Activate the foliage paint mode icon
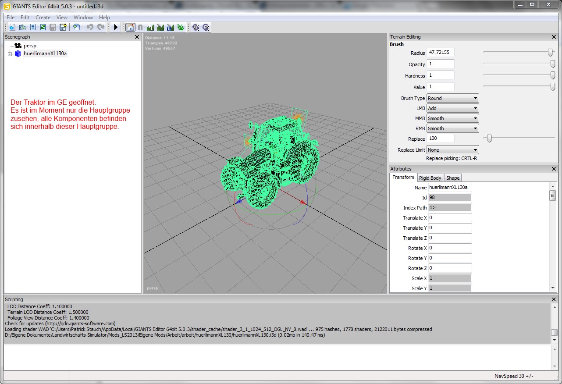Viewport: 562px width, 384px height. [180, 27]
